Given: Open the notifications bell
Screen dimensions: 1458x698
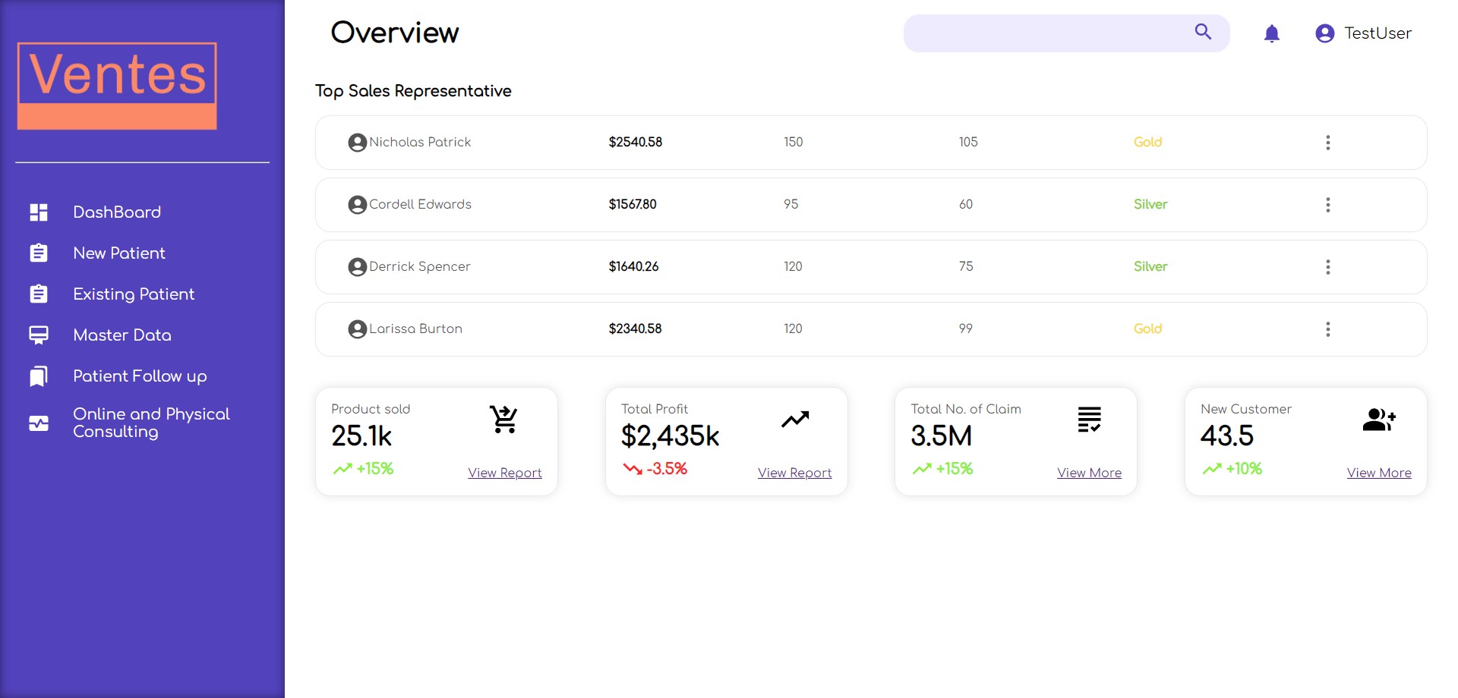Looking at the screenshot, I should 1271,33.
